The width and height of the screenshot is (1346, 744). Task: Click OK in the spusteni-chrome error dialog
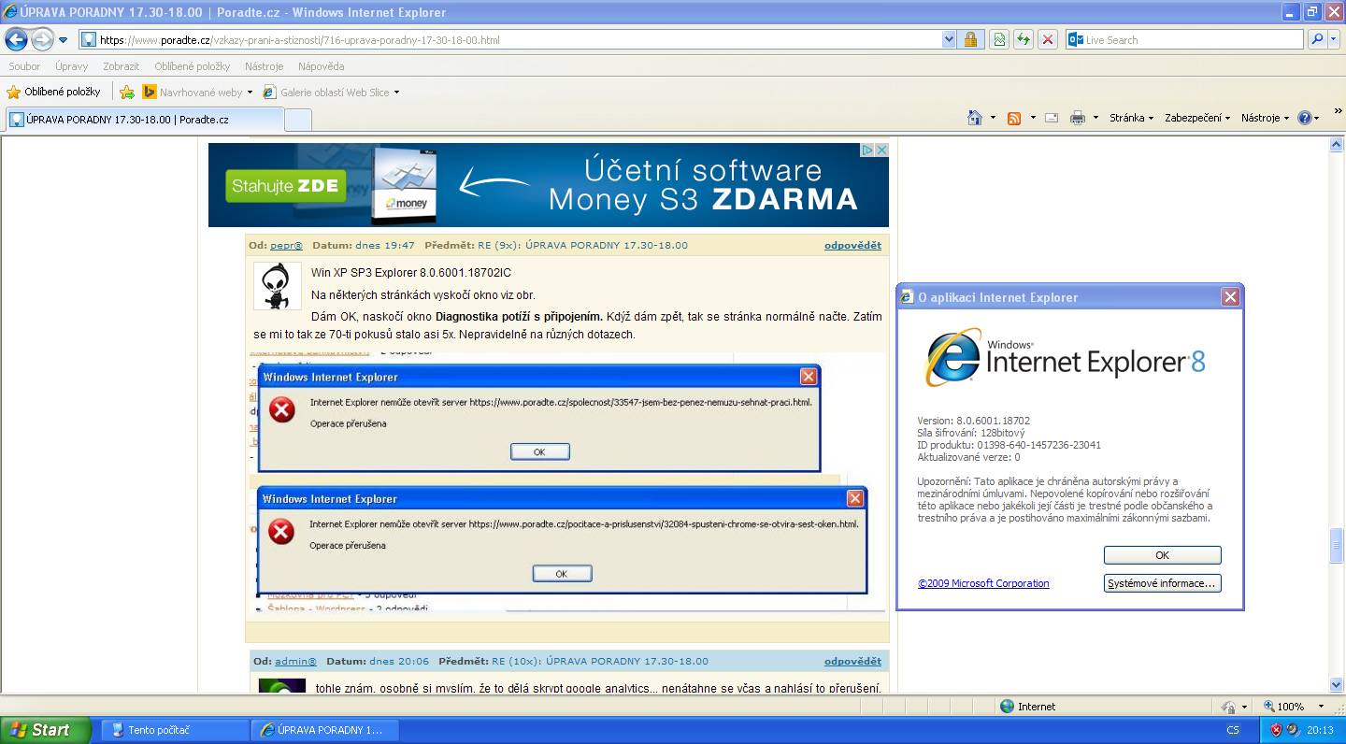pos(562,573)
